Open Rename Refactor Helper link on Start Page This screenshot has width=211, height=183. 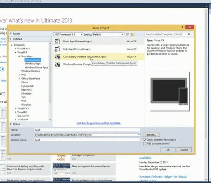[x=163, y=178]
